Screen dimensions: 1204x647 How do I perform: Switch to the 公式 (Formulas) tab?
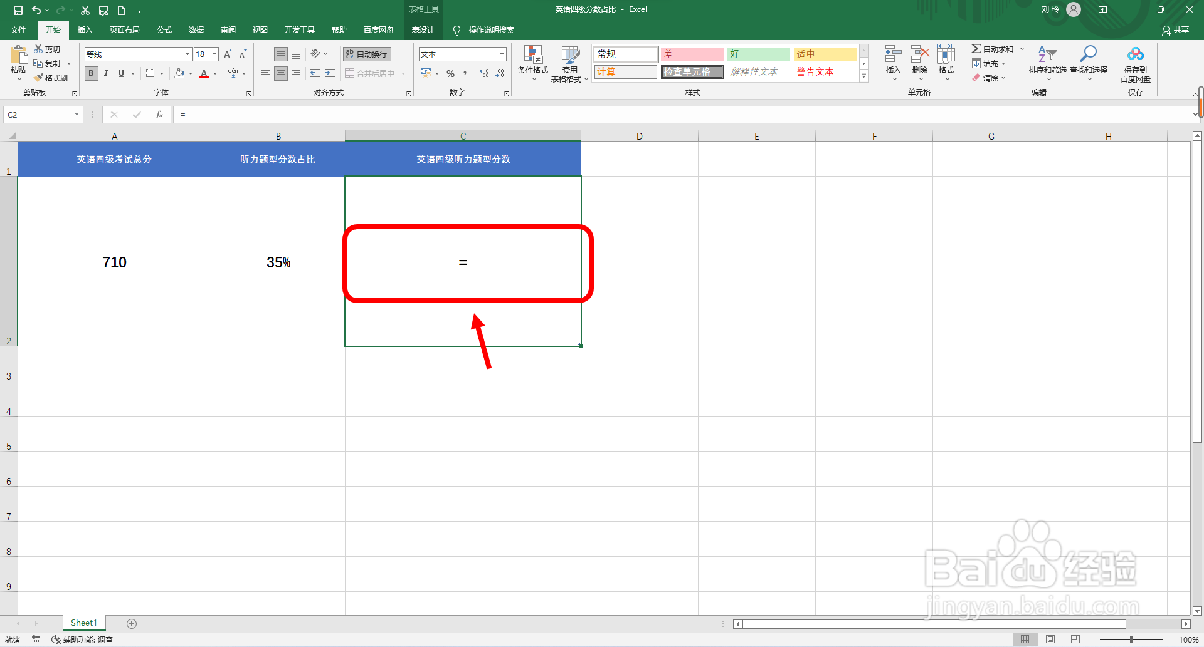pos(164,29)
